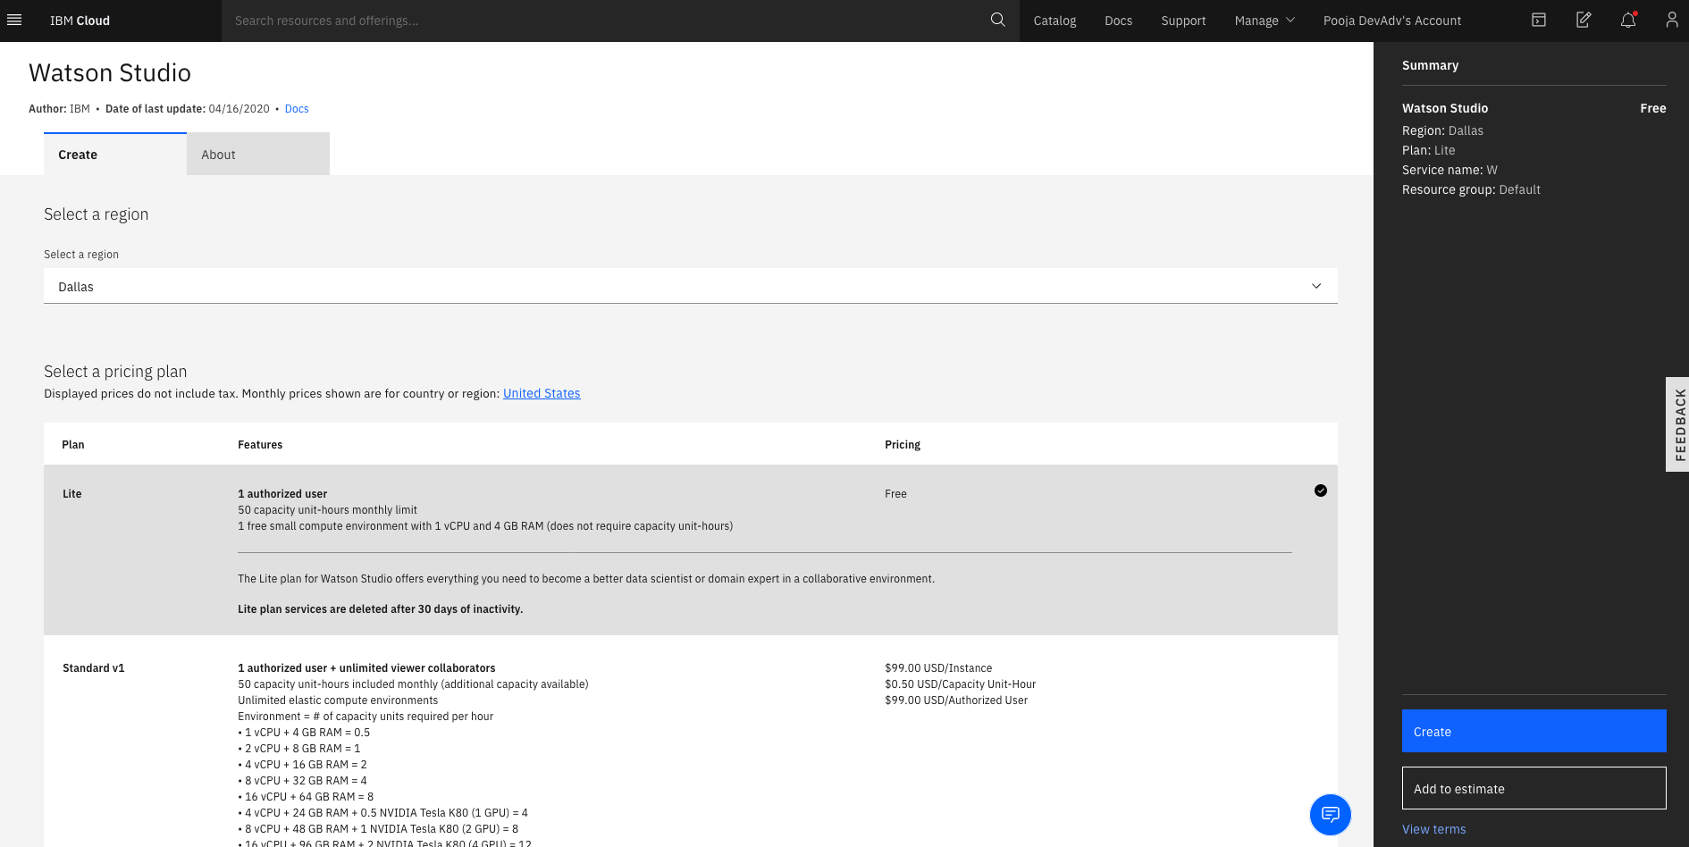Open the Docs link beside update date

click(x=297, y=109)
